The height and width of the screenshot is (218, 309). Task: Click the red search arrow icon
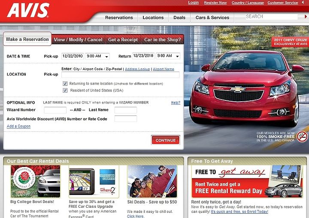pyautogui.click(x=306, y=17)
